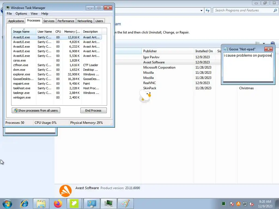Open the network tray icon
Screen dimensions: 279x209
tap(245, 204)
